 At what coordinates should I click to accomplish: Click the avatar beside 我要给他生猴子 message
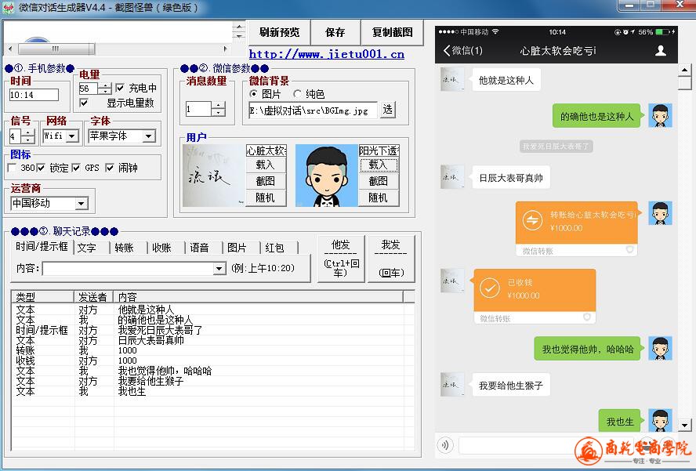tap(452, 385)
